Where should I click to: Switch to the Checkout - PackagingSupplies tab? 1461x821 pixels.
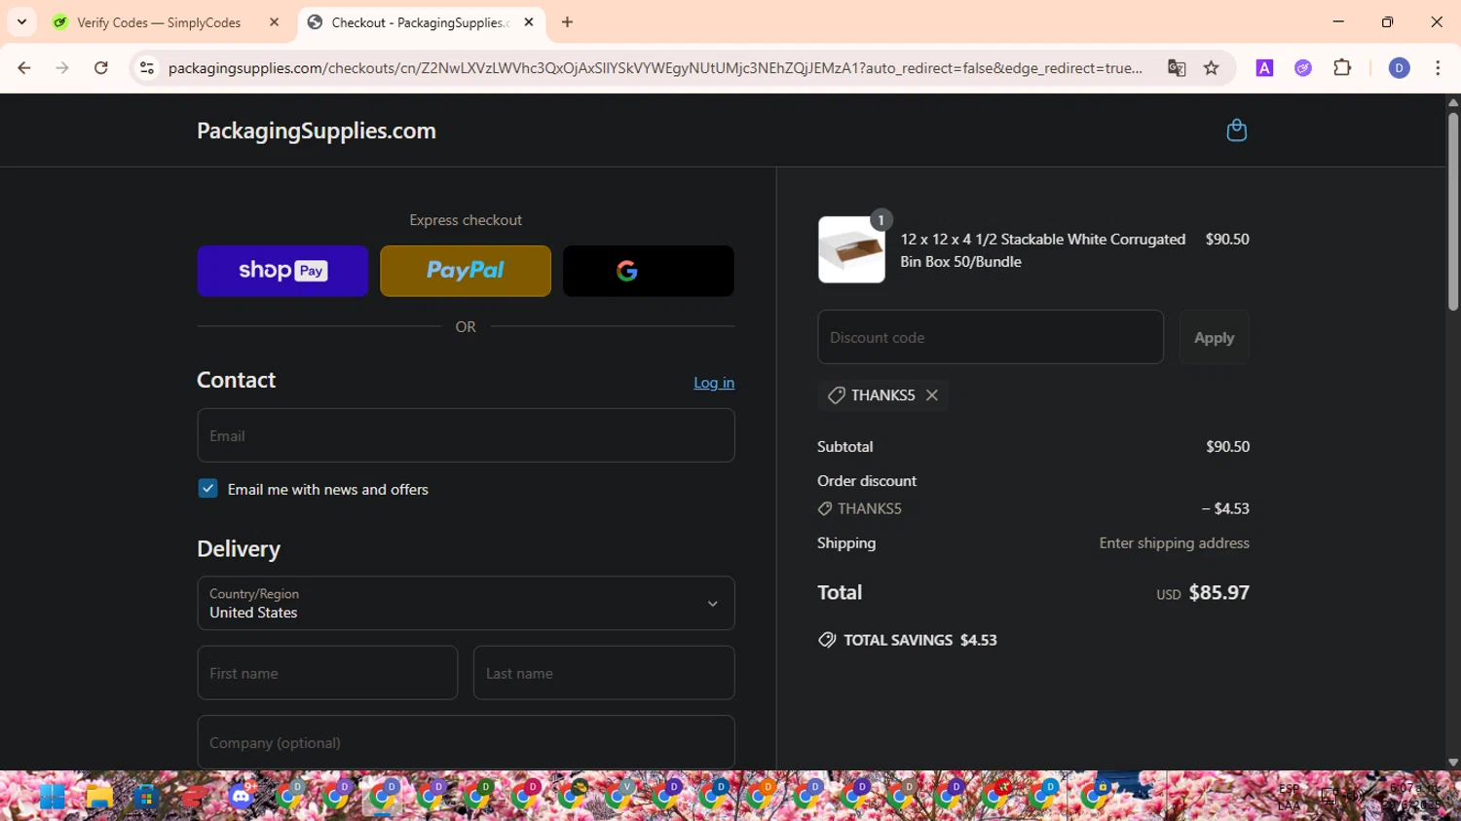[x=420, y=22]
